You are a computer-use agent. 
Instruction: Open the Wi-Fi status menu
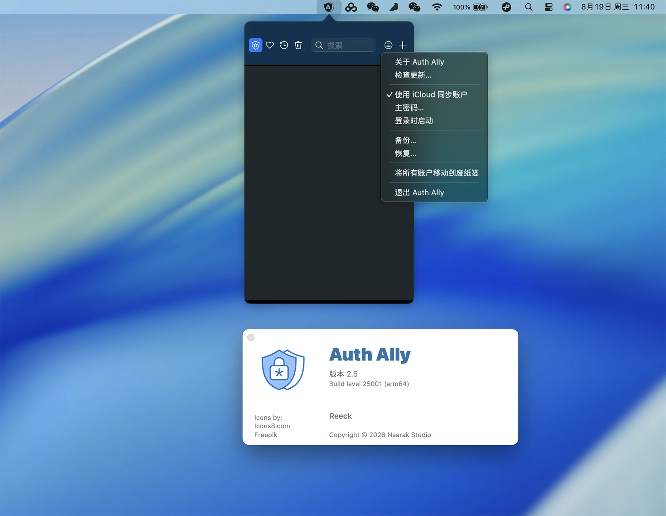437,7
